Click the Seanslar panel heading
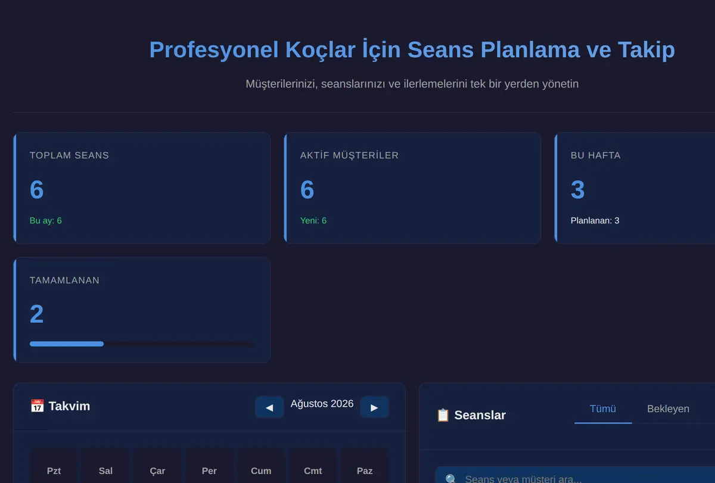This screenshot has height=483, width=715. (x=471, y=415)
